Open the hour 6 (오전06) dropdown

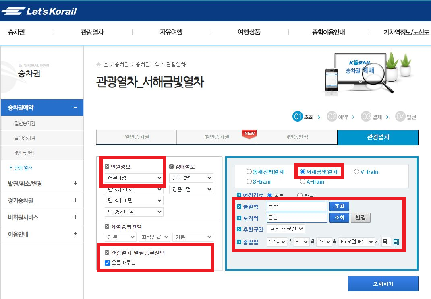coord(356,242)
